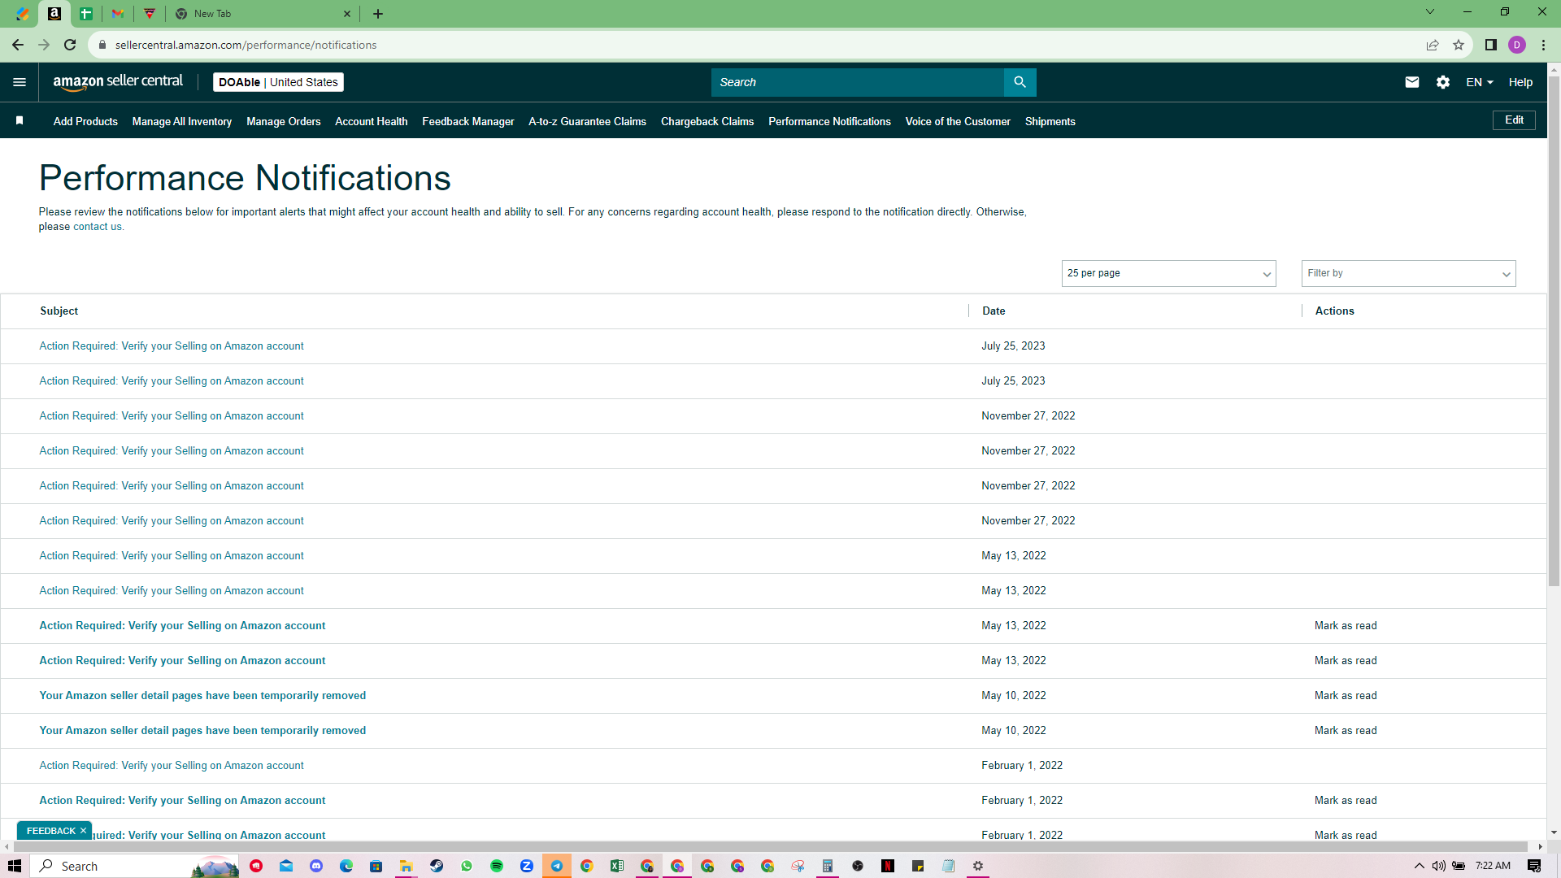Show hidden system tray icons chevron

pyautogui.click(x=1420, y=866)
